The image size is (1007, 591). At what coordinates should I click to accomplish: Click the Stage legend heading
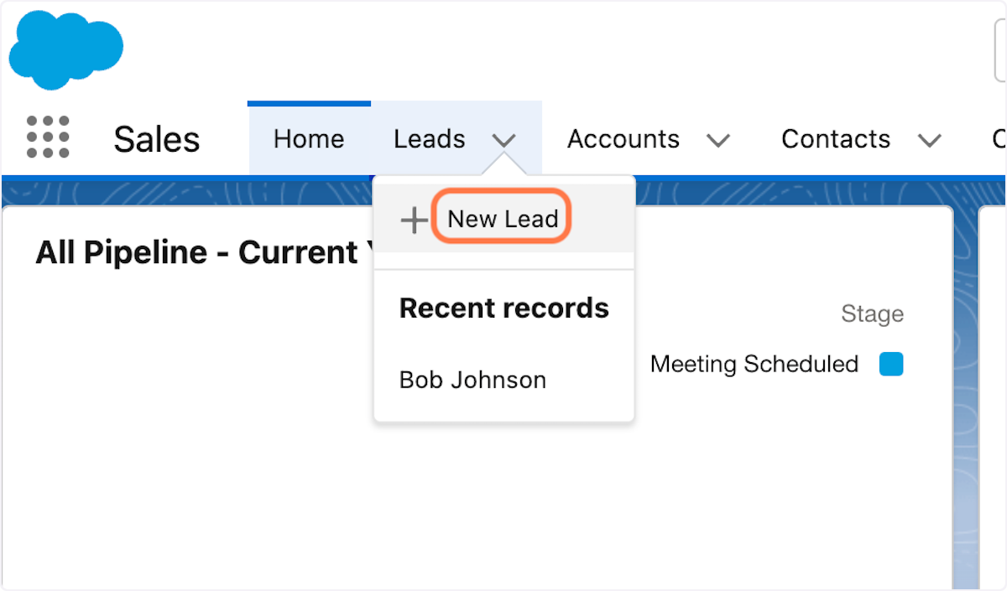click(872, 314)
